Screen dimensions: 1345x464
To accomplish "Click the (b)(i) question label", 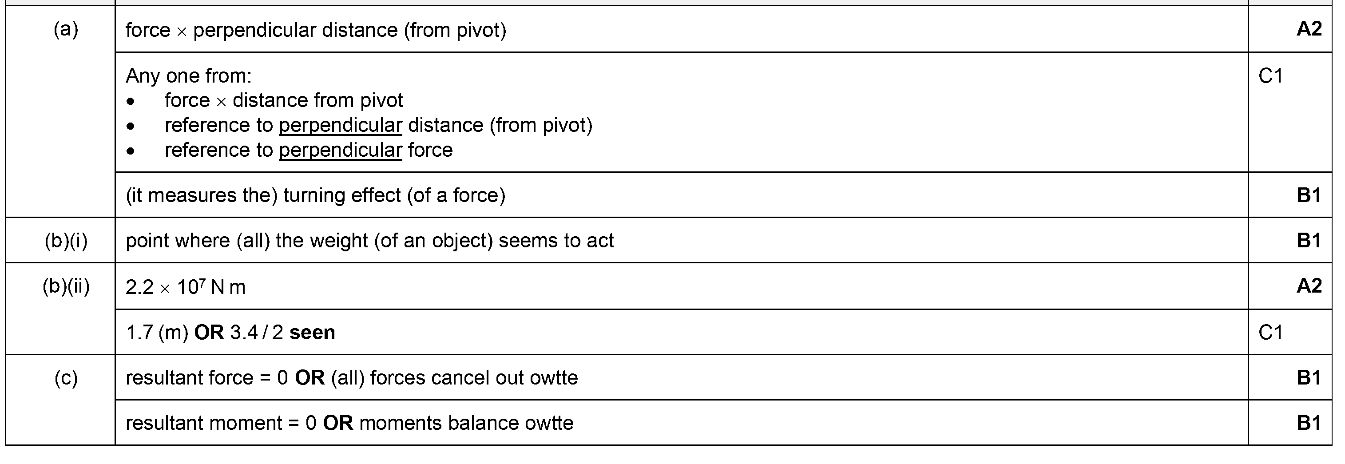I will [66, 241].
